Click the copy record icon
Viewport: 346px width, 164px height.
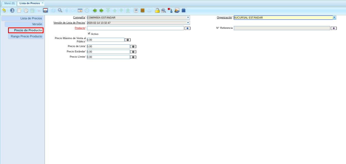[26, 11]
